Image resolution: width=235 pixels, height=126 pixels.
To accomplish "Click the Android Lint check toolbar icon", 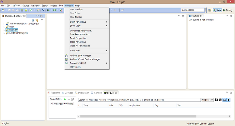I will pos(31,10).
